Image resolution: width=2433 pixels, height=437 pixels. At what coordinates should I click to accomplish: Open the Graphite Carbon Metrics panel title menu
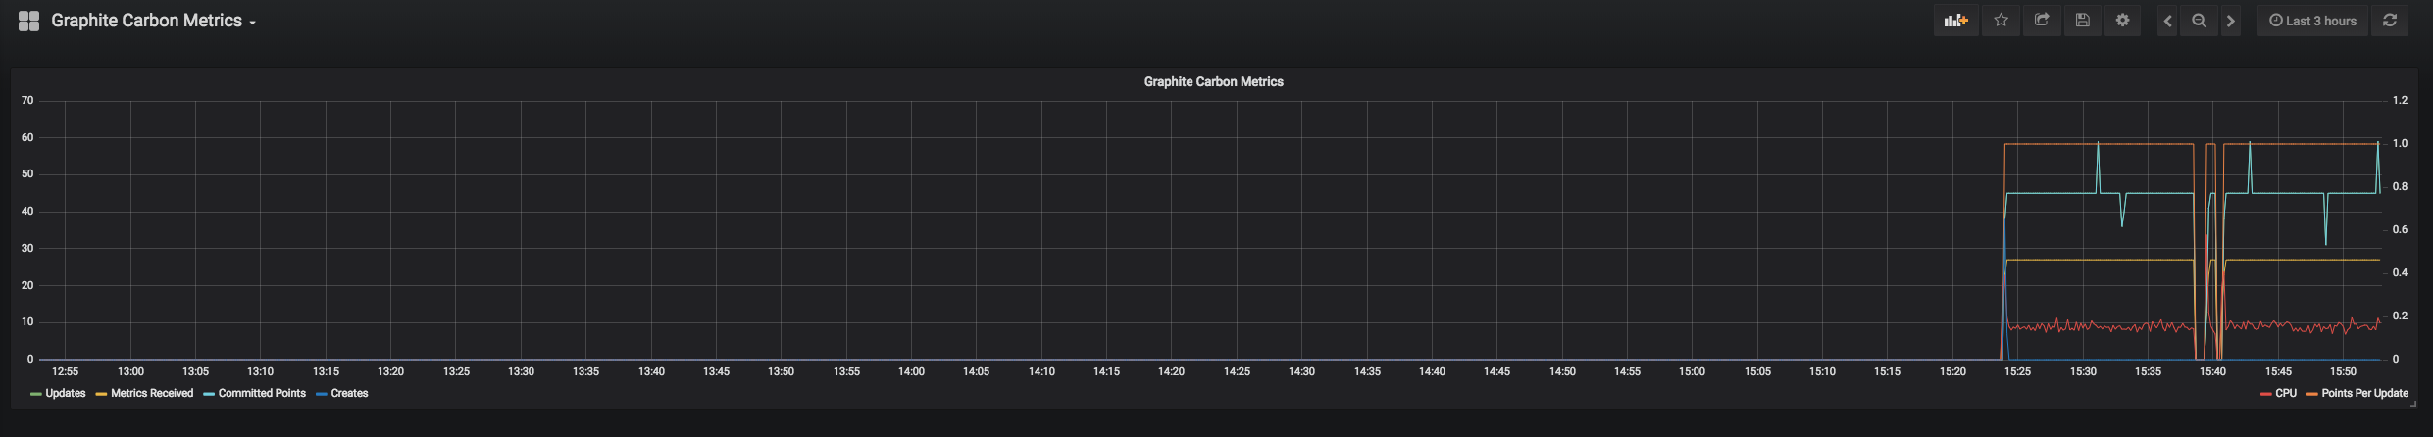(x=1213, y=82)
